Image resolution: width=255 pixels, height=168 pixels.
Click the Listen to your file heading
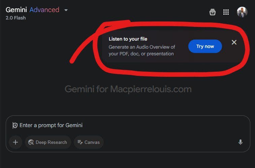[128, 39]
